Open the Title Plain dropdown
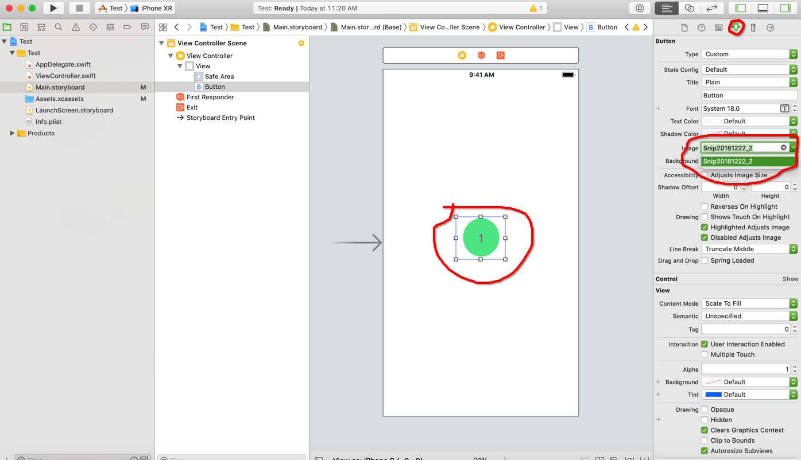 coord(749,82)
